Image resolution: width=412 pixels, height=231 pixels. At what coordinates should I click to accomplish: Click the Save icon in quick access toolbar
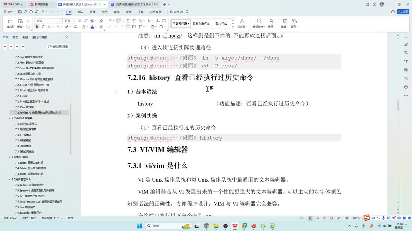[x=20, y=12]
